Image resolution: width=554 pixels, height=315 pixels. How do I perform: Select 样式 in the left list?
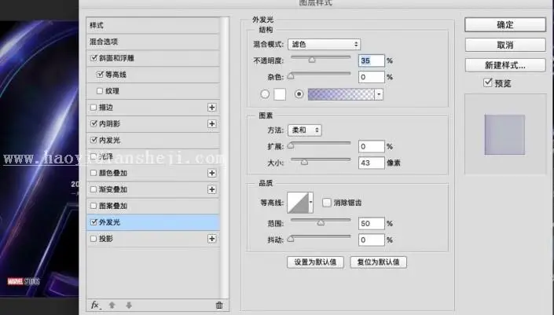pyautogui.click(x=153, y=25)
